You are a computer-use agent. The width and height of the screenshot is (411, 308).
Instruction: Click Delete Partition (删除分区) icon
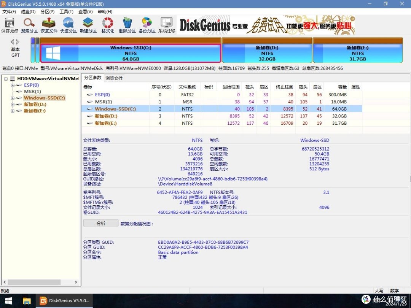[127, 25]
